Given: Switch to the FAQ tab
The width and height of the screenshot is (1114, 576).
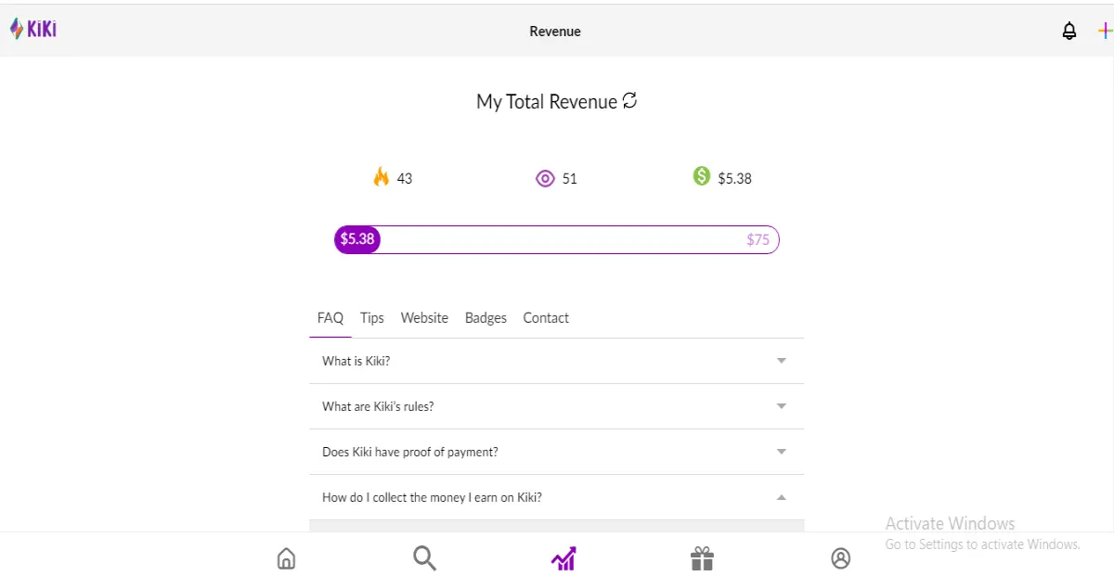Looking at the screenshot, I should coord(330,318).
